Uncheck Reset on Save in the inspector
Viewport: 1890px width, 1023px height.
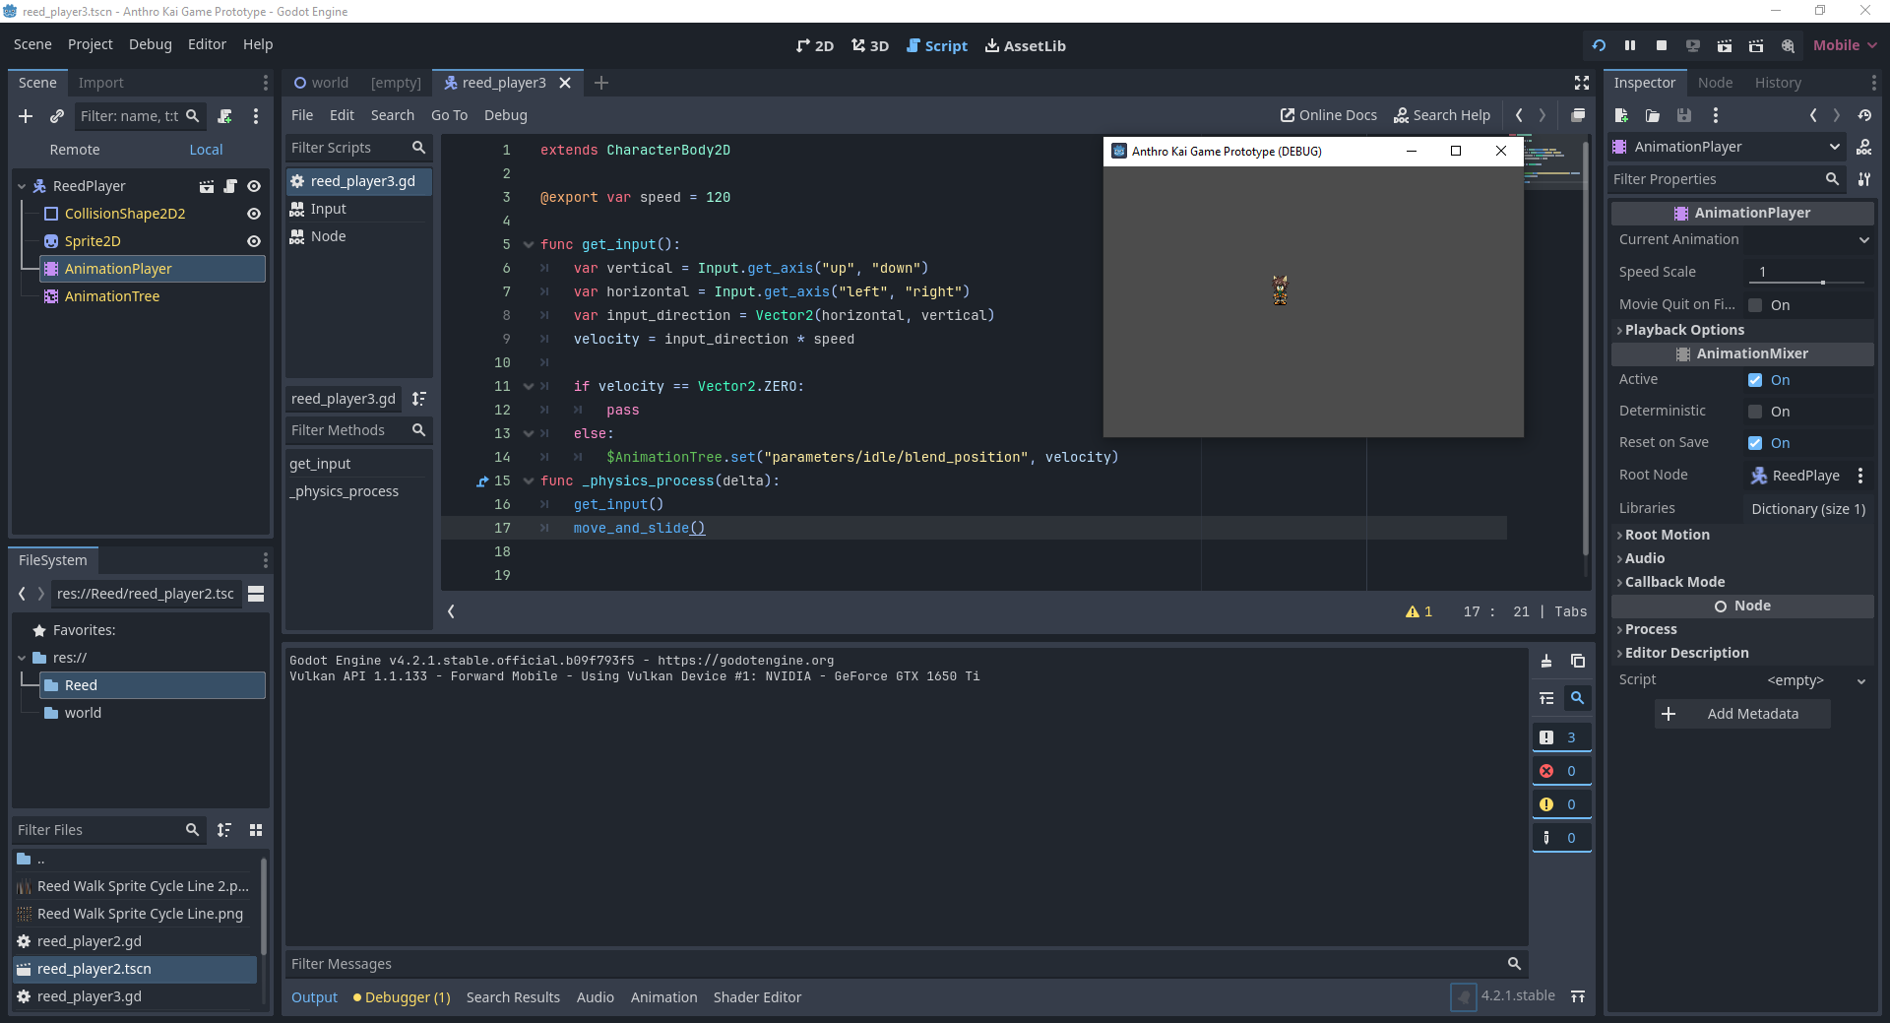click(x=1756, y=443)
